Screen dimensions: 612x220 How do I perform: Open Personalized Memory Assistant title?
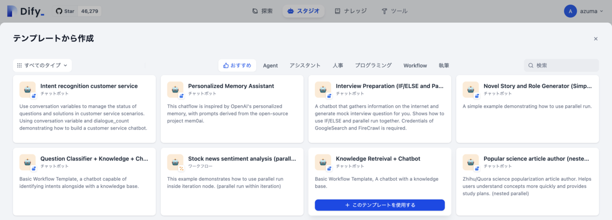click(231, 86)
